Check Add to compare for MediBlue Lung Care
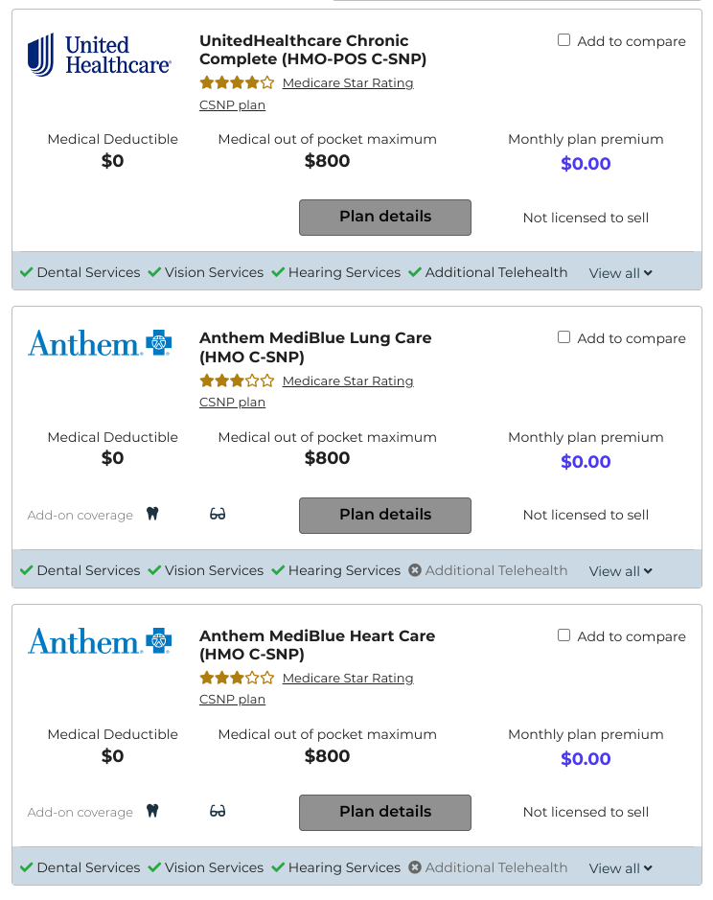The width and height of the screenshot is (713, 900). (x=563, y=337)
